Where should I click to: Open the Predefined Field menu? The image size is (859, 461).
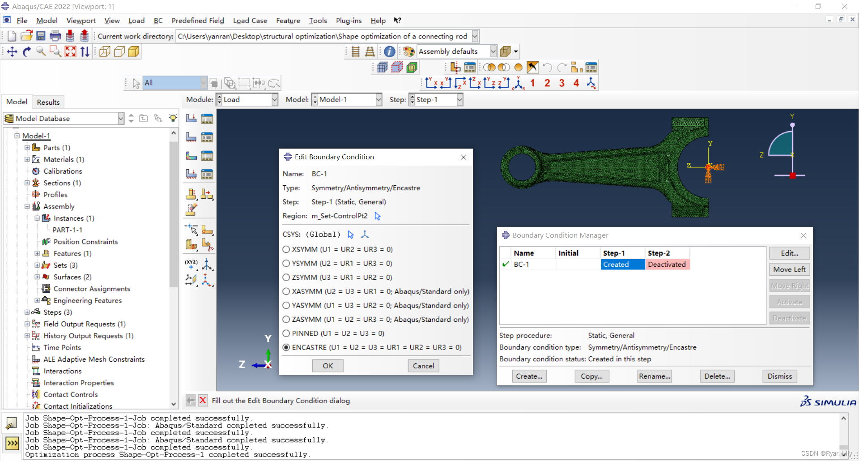[198, 21]
